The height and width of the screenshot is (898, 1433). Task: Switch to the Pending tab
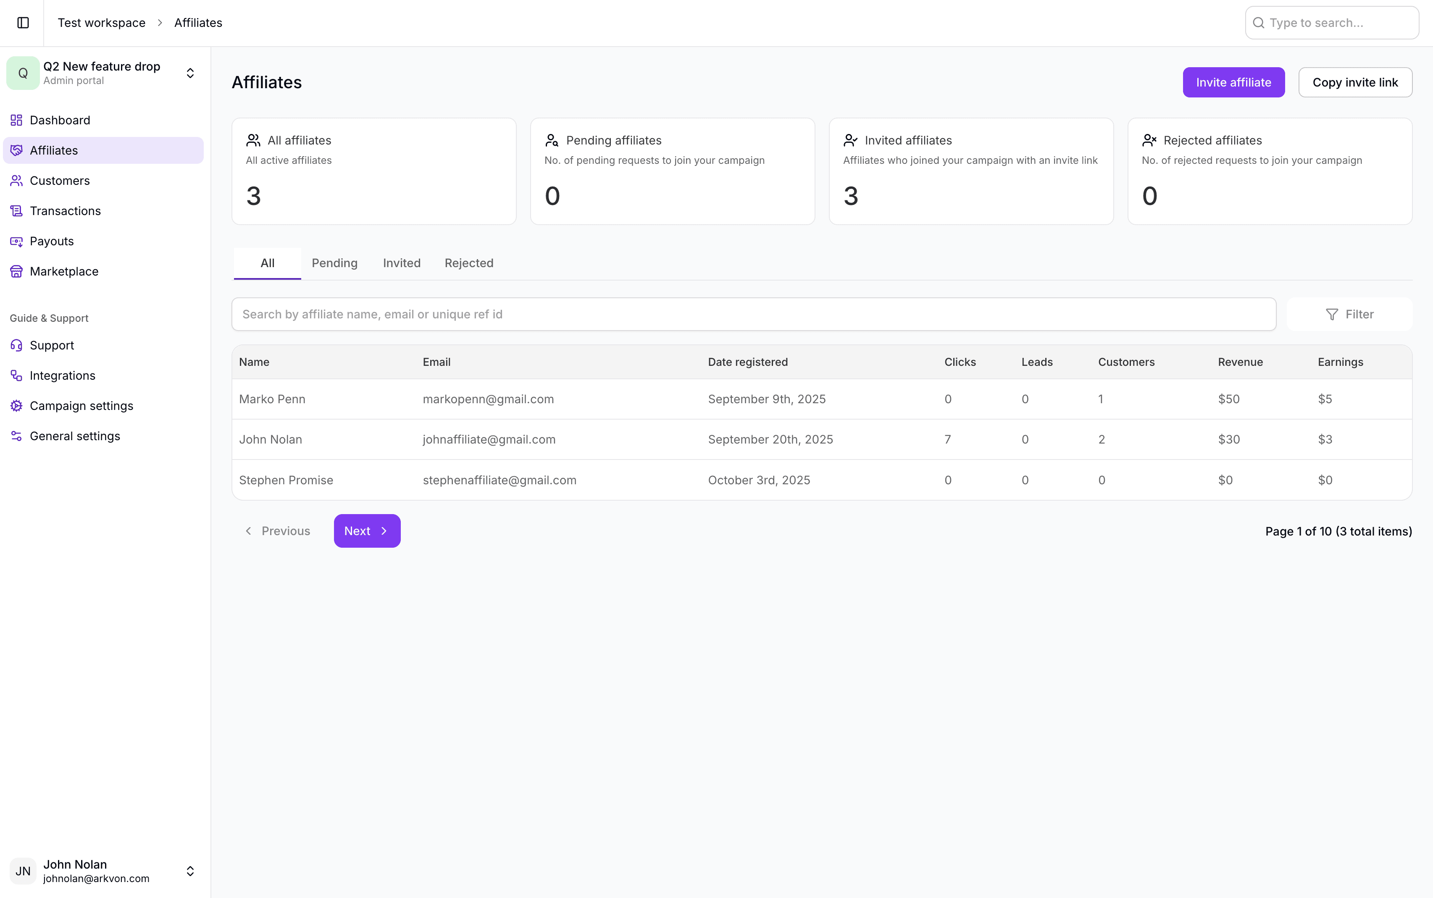pyautogui.click(x=334, y=263)
